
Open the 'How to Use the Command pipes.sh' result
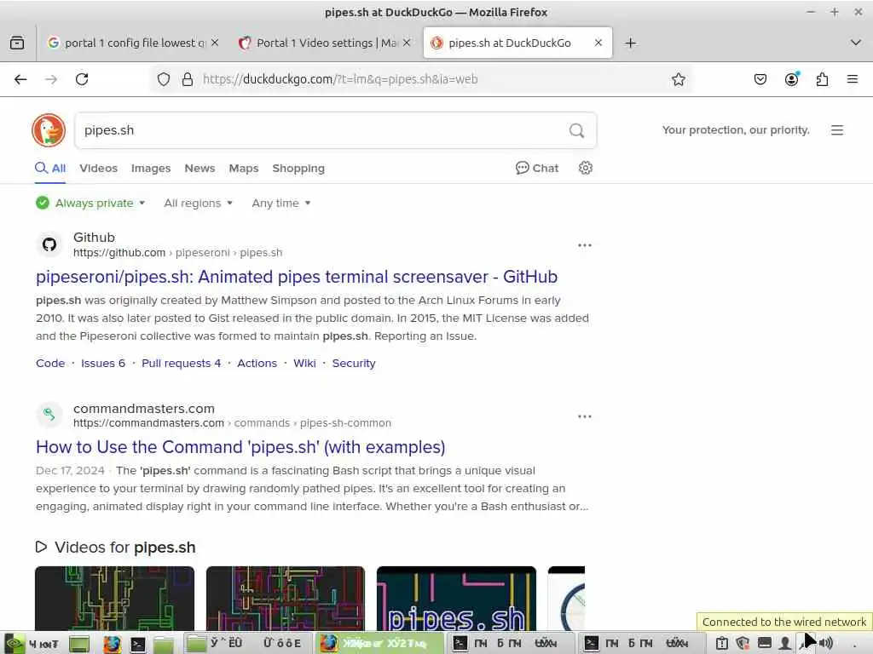pyautogui.click(x=240, y=447)
